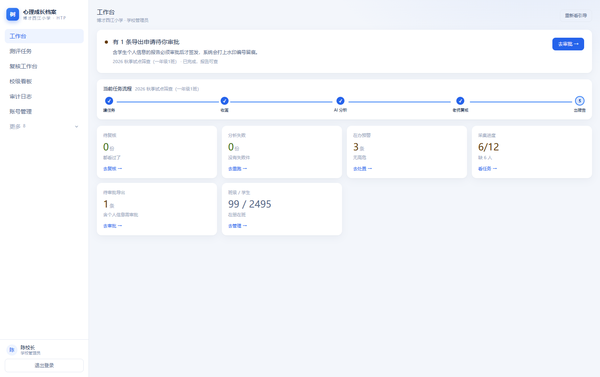The width and height of the screenshot is (600, 377).
Task: Follow the 去处置 link
Action: 363,169
